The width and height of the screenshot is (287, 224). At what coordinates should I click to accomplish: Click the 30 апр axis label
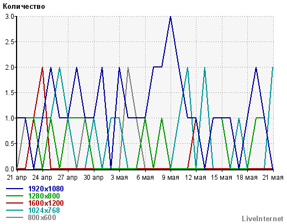coord(94,178)
